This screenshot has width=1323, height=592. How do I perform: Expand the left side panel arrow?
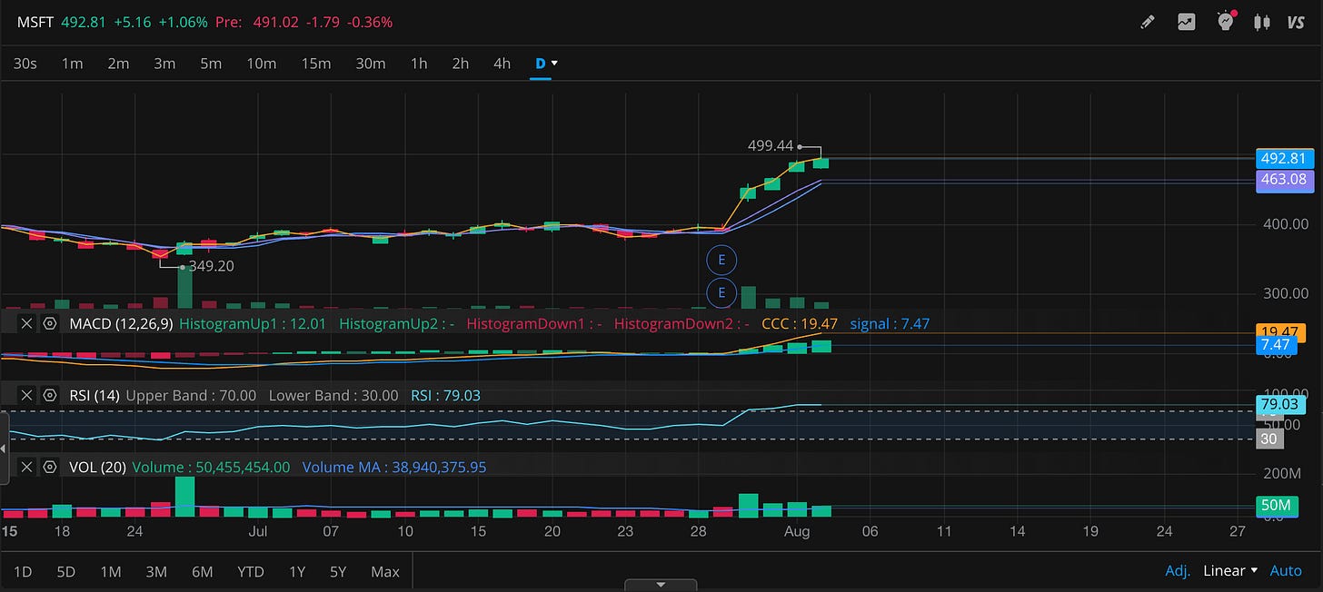(x=4, y=448)
